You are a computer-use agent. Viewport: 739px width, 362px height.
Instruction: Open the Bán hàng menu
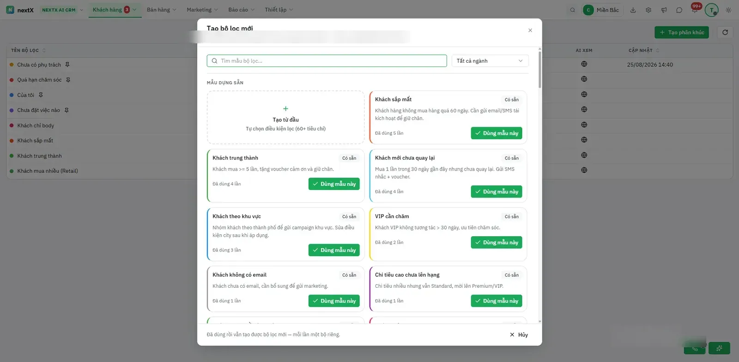click(161, 10)
